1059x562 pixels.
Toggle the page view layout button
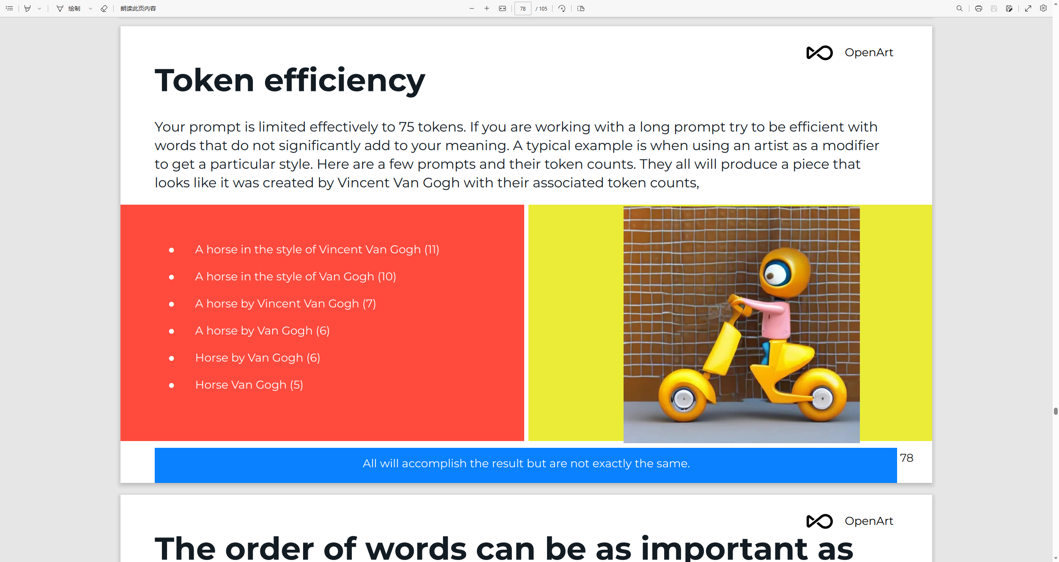(581, 8)
